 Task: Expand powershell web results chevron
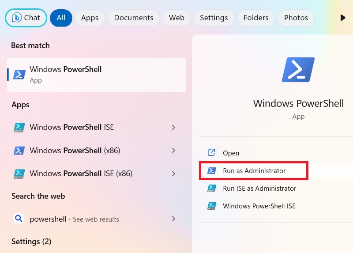173,219
